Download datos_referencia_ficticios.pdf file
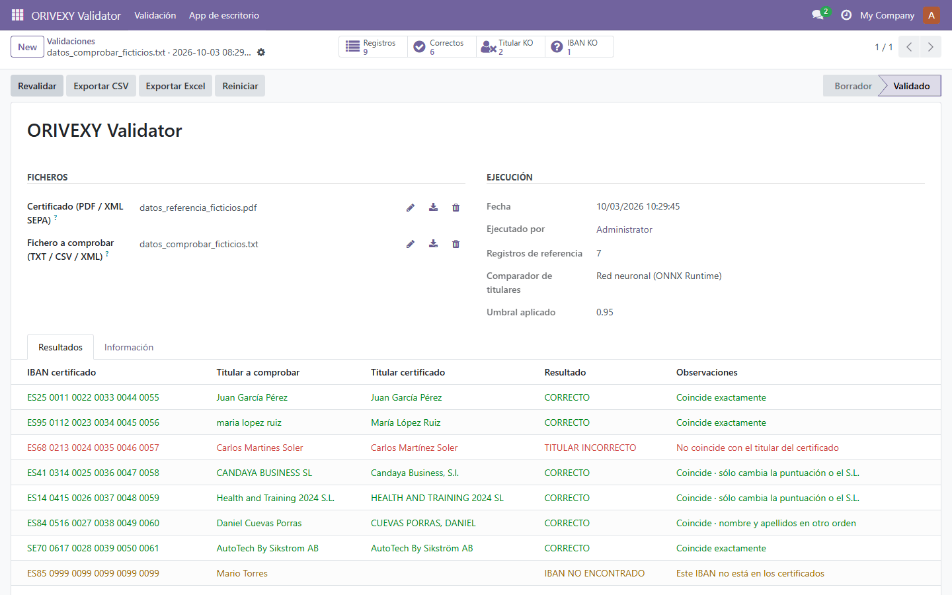 (x=433, y=208)
